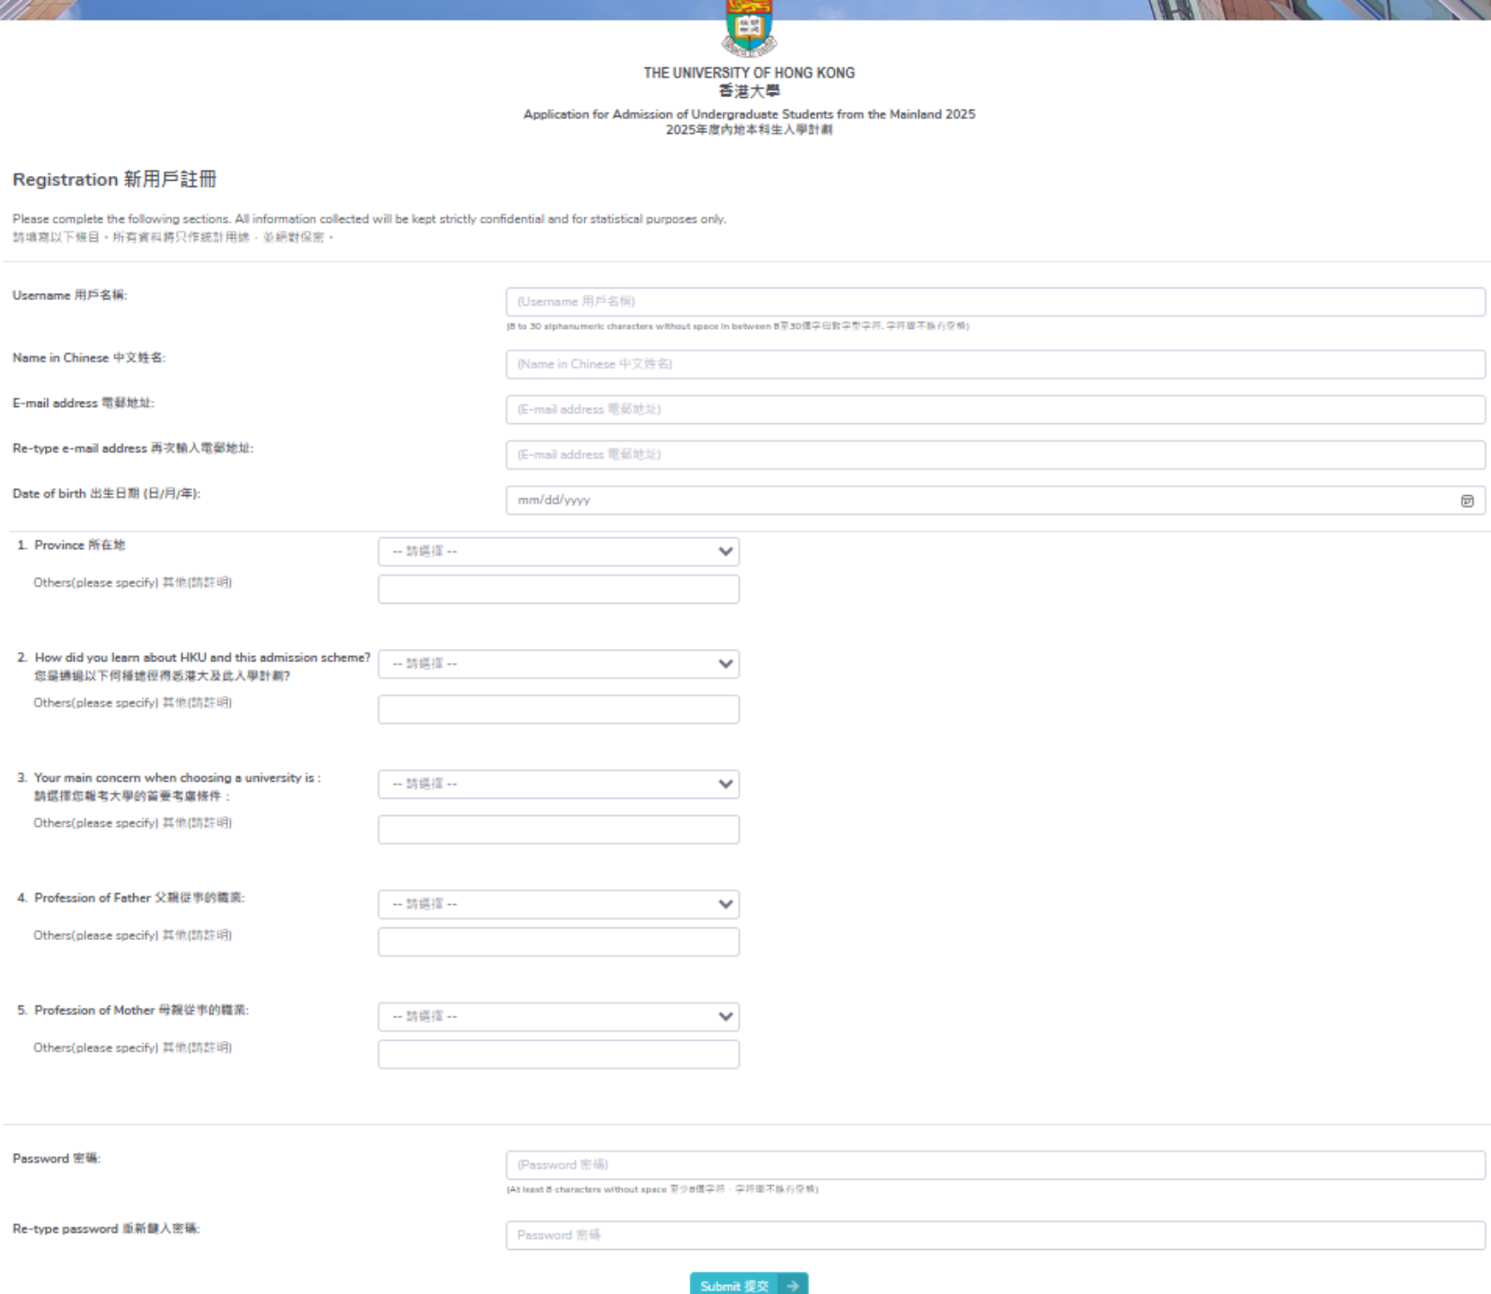Click the University of Hong Kong crest logo
Viewport: 1491px width, 1294px height.
coord(749,28)
